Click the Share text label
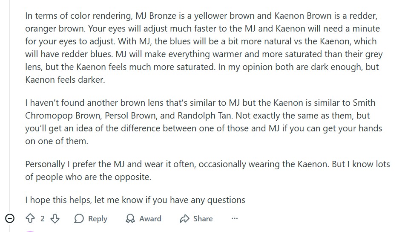Image resolution: width=405 pixels, height=232 pixels. click(x=203, y=219)
